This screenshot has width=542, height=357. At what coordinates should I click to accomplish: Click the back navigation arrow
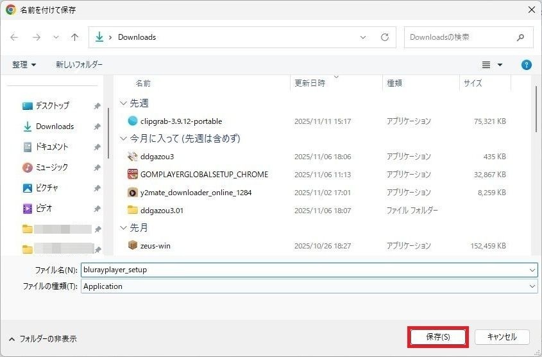point(15,37)
